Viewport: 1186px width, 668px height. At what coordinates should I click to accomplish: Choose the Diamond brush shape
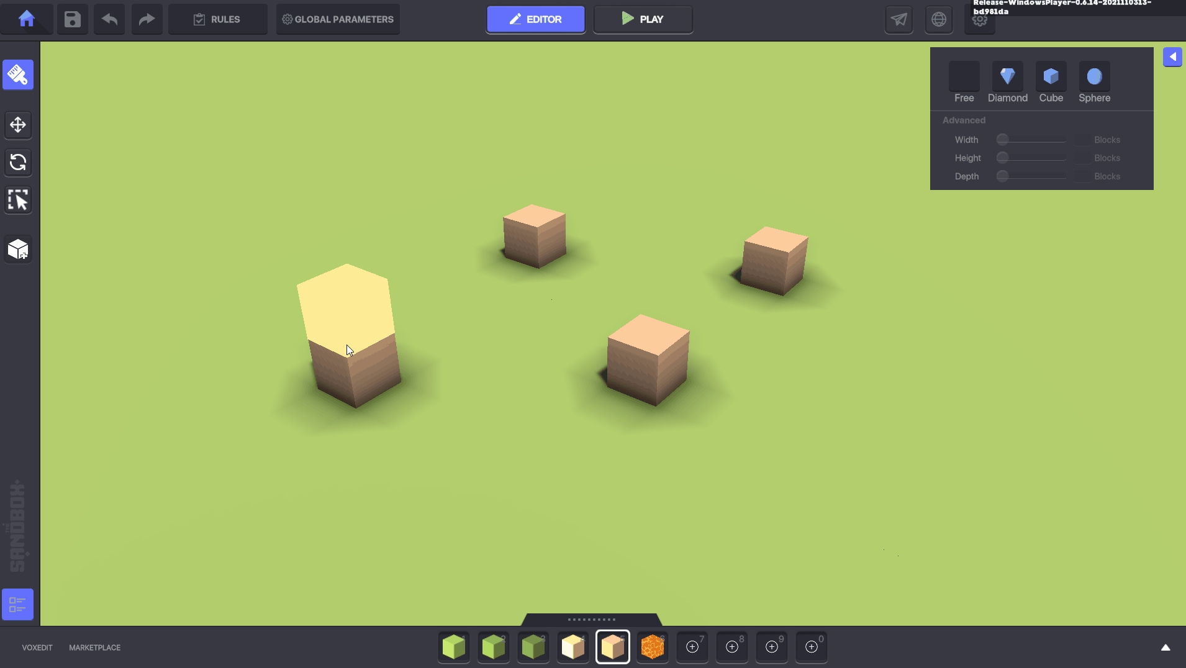pyautogui.click(x=1007, y=77)
